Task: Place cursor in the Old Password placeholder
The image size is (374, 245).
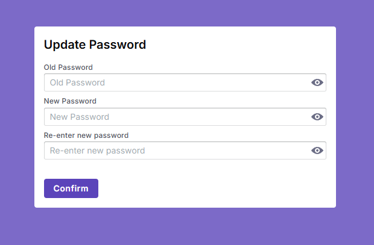Action: pos(77,82)
